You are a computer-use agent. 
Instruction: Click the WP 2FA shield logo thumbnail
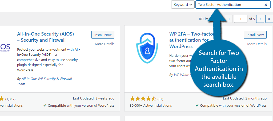pos(147,48)
